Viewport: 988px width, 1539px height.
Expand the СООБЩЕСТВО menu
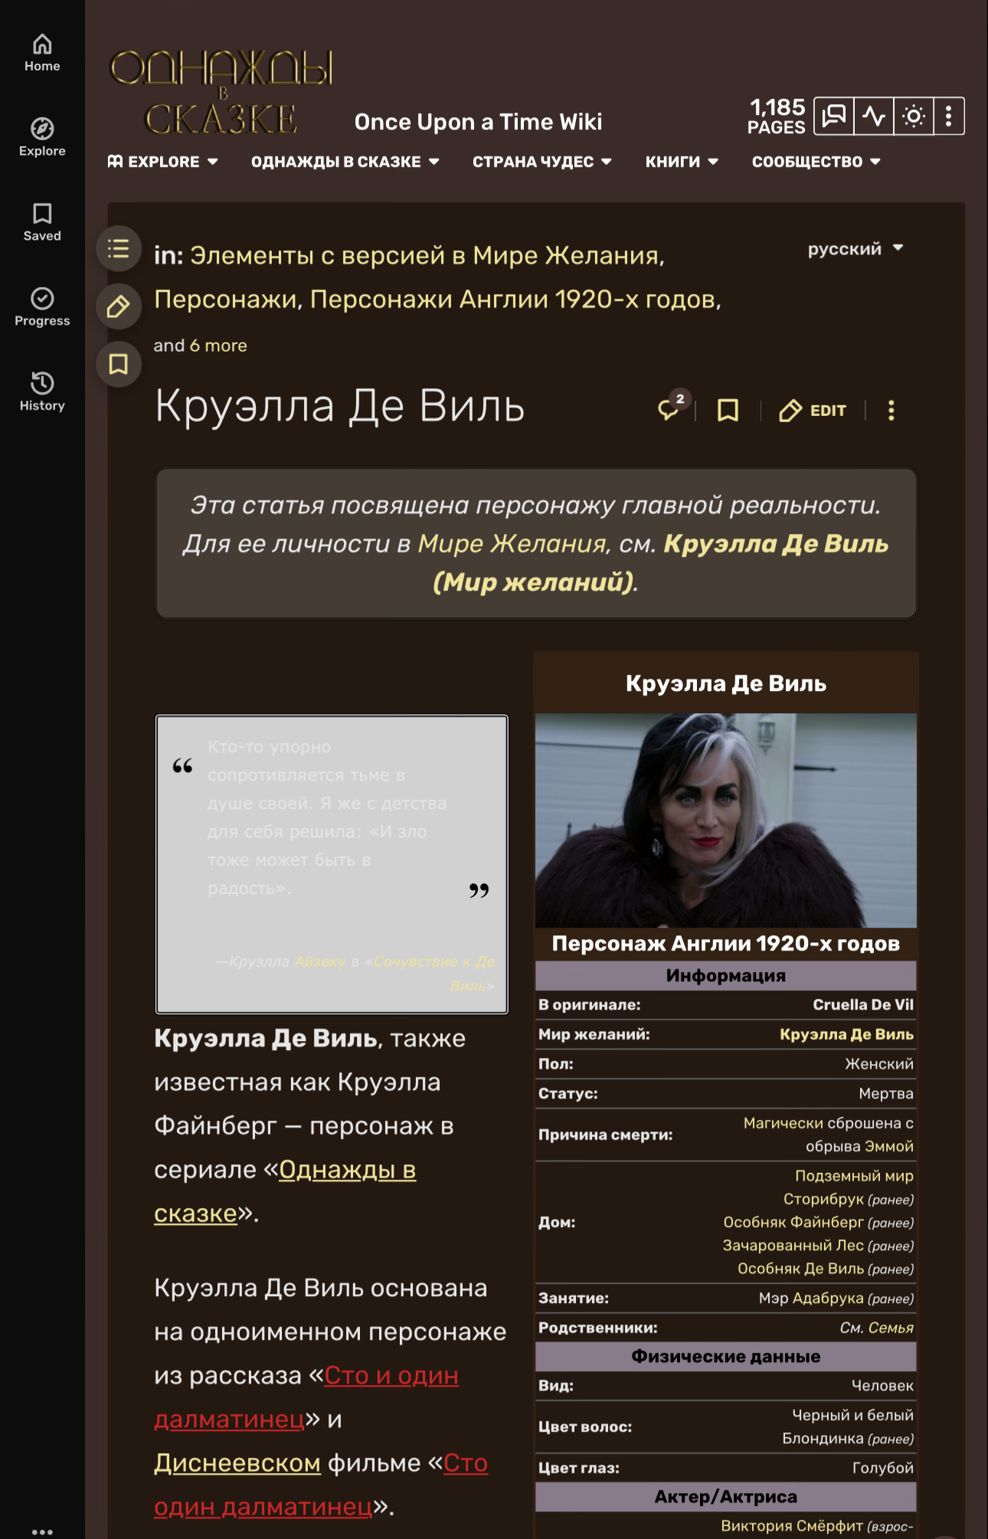coord(816,162)
